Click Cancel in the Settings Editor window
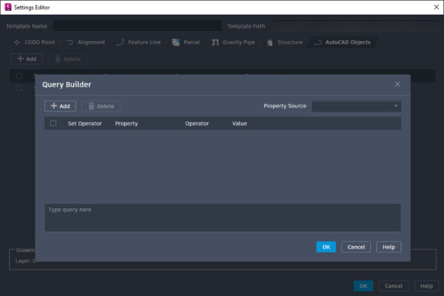The height and width of the screenshot is (296, 444). point(394,286)
